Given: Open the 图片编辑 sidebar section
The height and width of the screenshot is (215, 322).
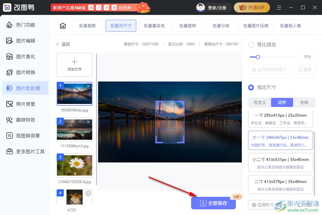Looking at the screenshot, I should click(x=25, y=41).
